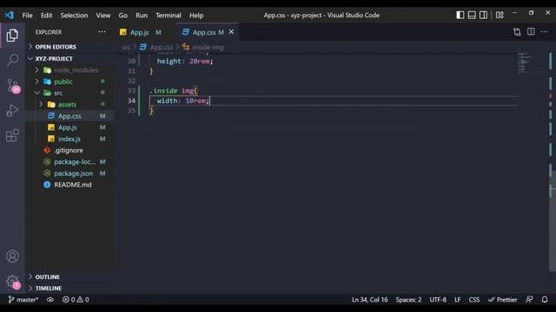Open the File menu
Image resolution: width=556 pixels, height=312 pixels.
tap(27, 16)
